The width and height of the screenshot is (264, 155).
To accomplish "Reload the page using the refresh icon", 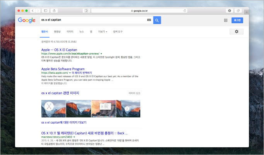I will [x=185, y=10].
